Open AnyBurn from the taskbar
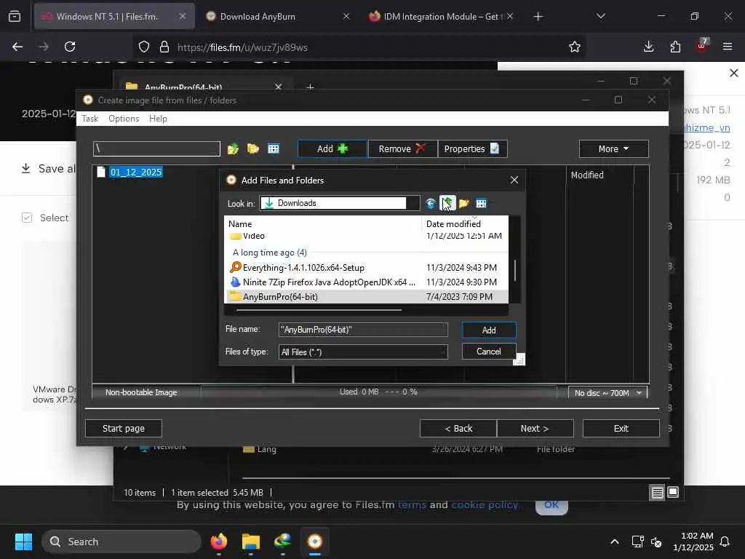Viewport: 745px width, 559px height. click(x=314, y=542)
